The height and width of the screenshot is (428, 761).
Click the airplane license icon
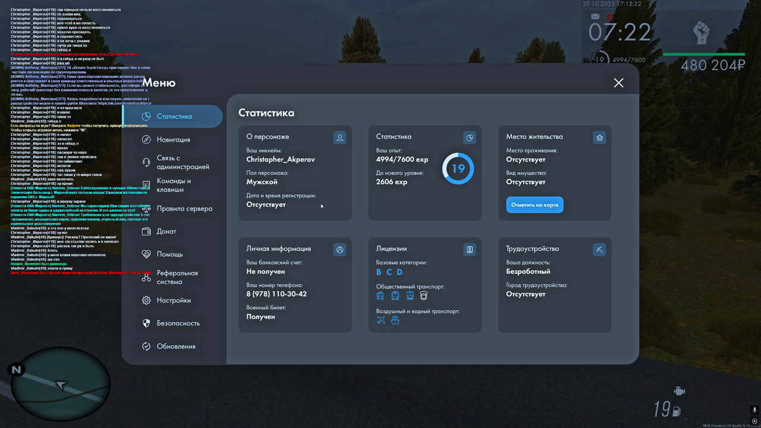[x=381, y=320]
